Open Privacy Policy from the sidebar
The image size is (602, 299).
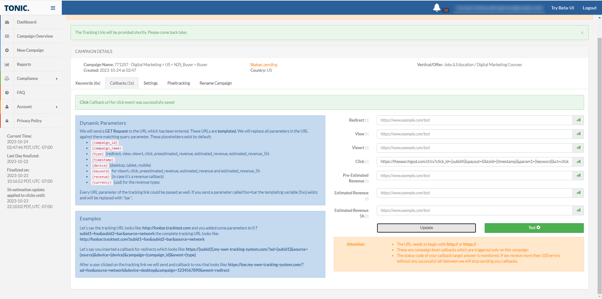(x=29, y=121)
